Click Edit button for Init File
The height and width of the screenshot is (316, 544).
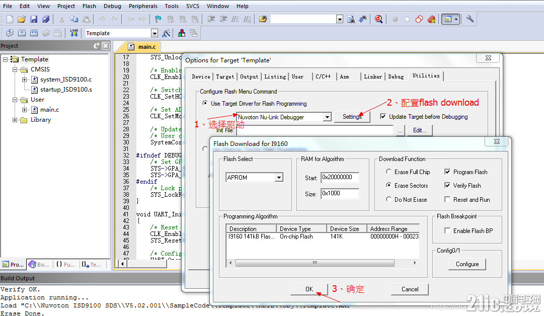420,130
